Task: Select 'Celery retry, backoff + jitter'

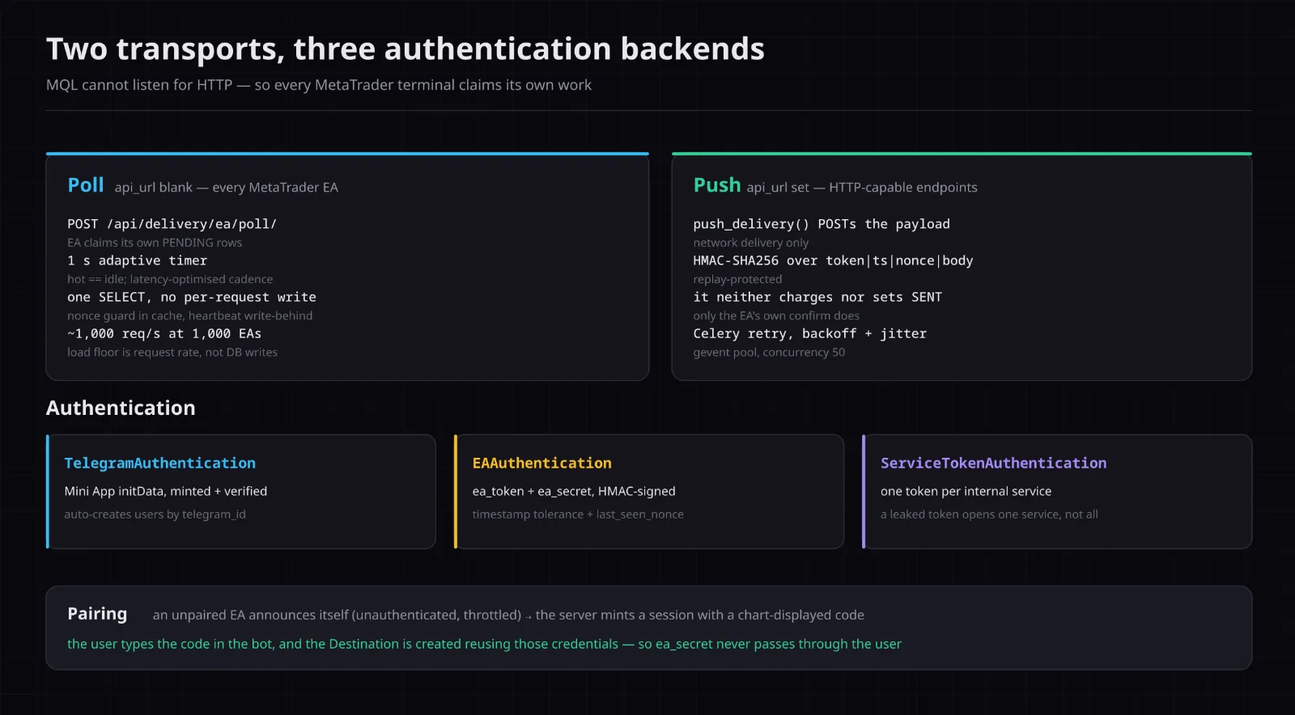Action: click(x=809, y=333)
